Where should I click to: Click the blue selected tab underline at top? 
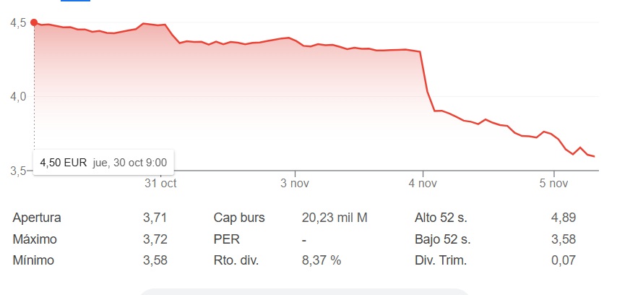(x=77, y=1)
